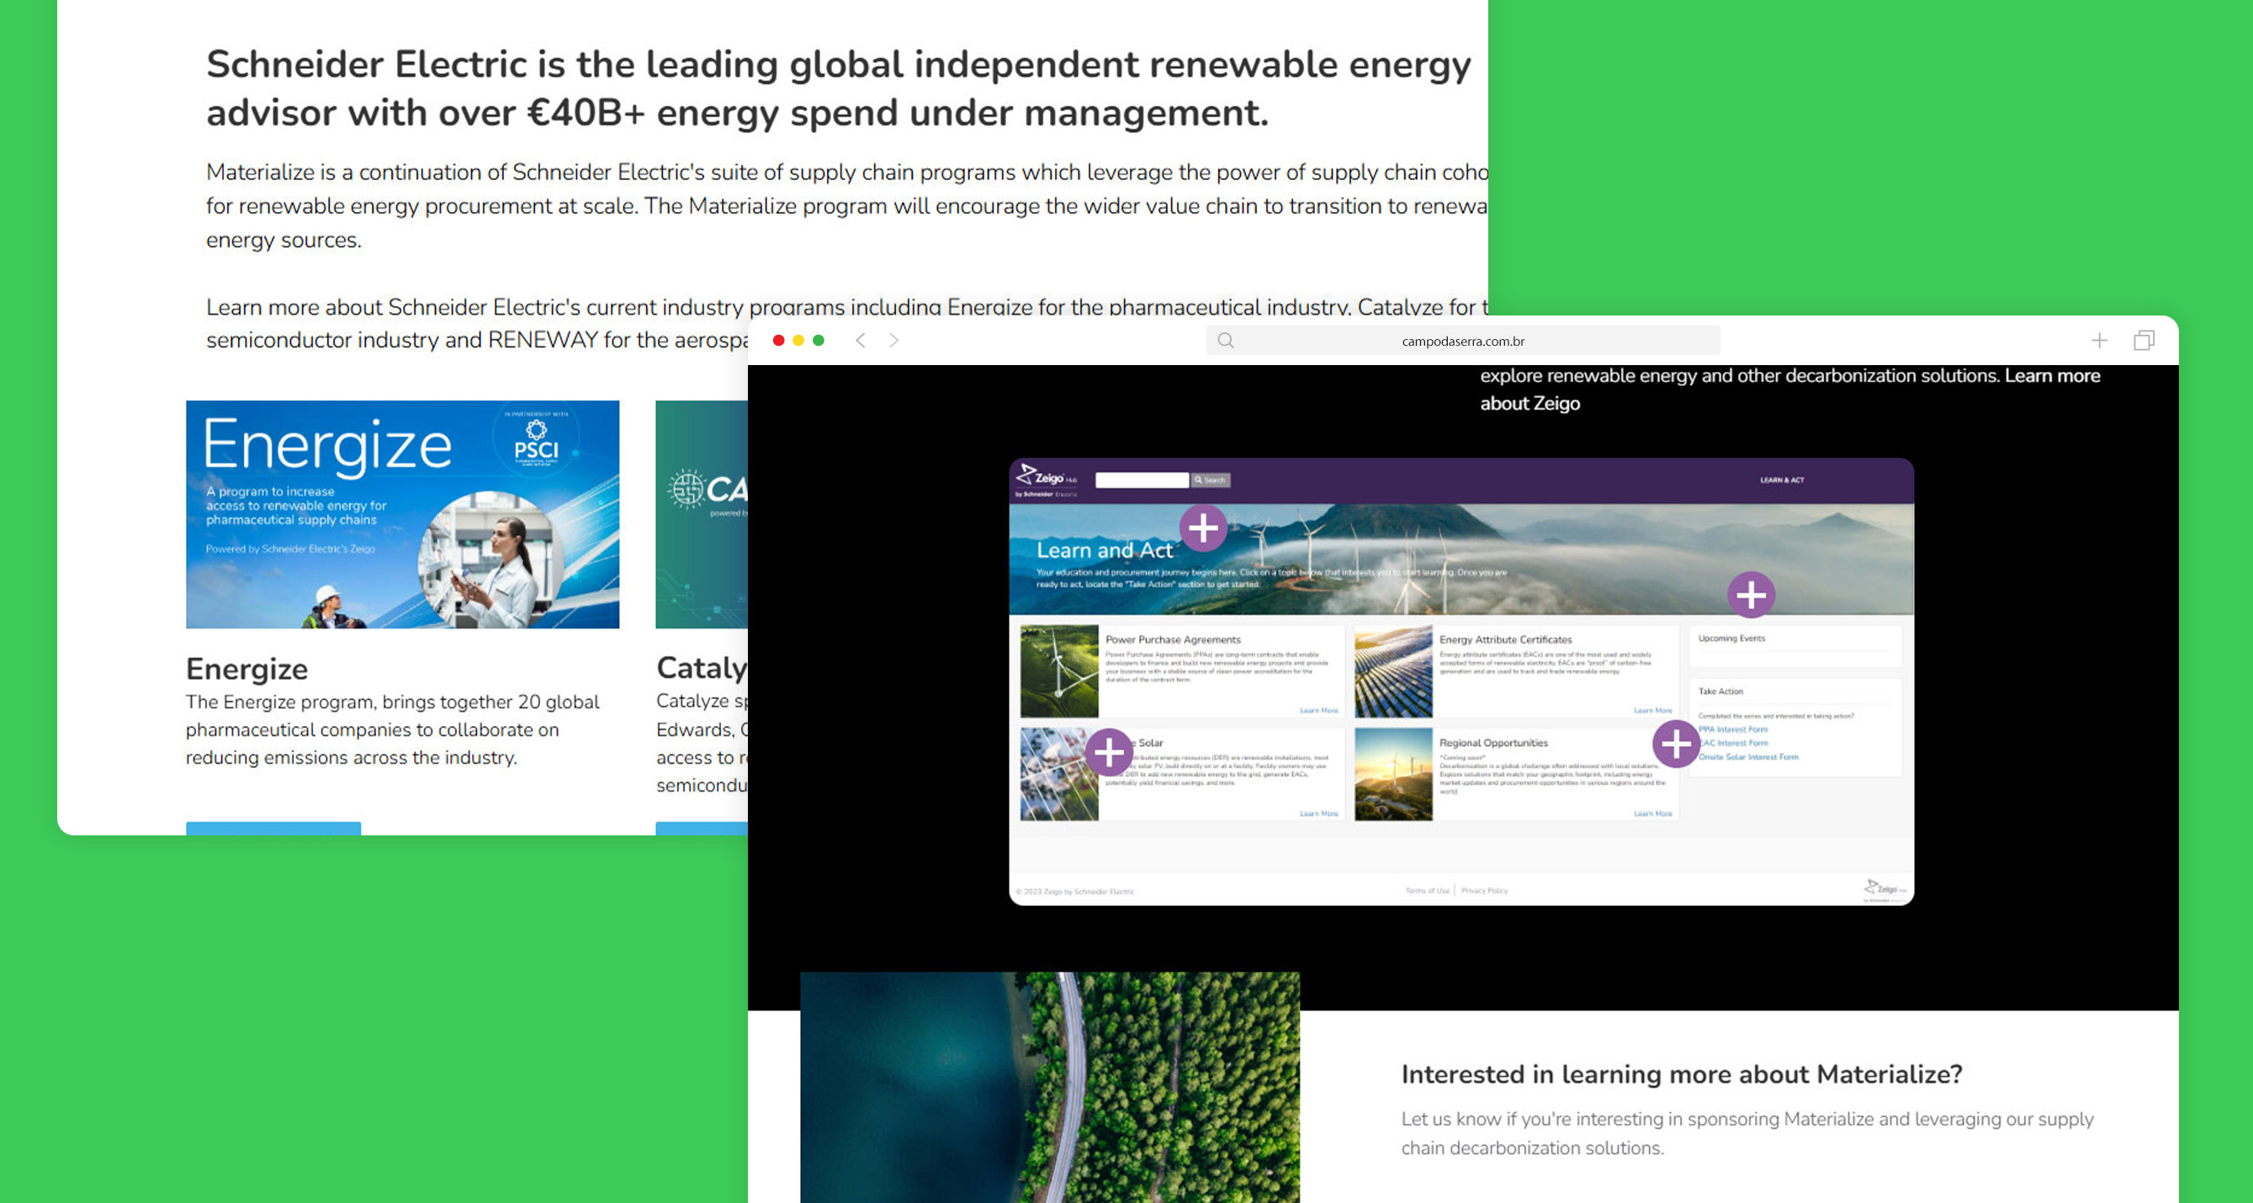The width and height of the screenshot is (2253, 1203).
Task: Click the 'Energy Attribute Certificates' title in the Zeigo preview
Action: click(1505, 639)
